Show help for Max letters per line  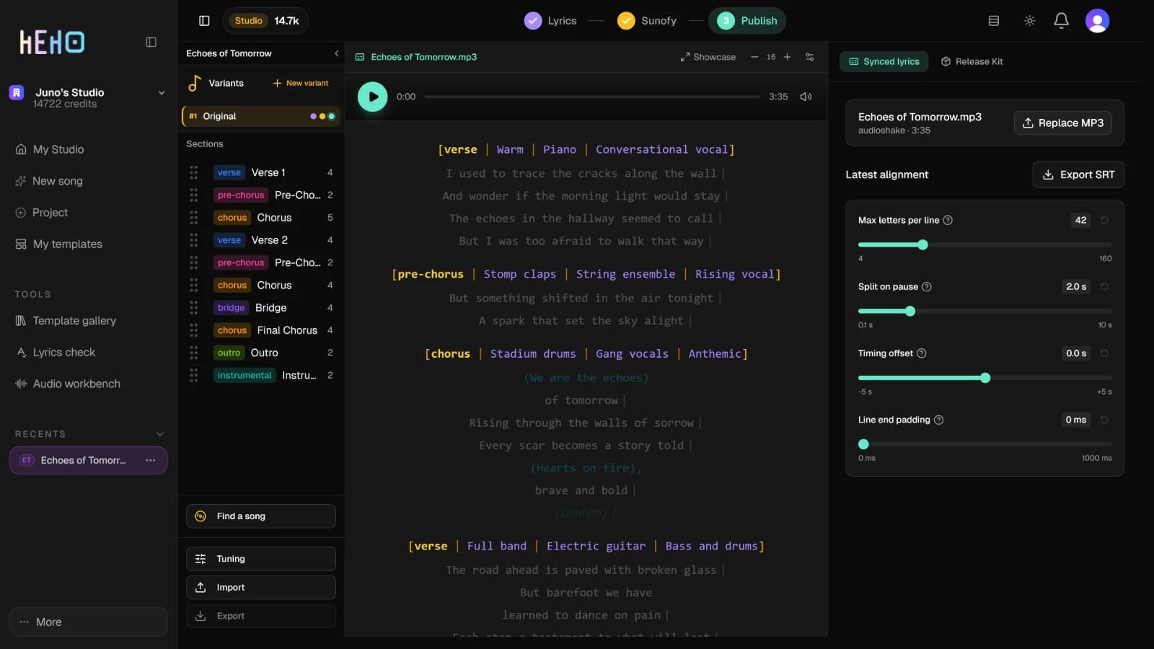948,220
